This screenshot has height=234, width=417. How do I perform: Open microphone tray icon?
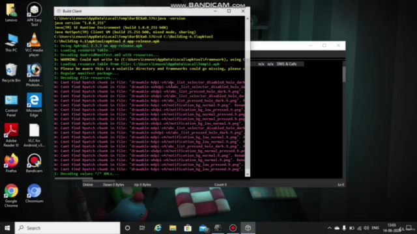[344, 228]
